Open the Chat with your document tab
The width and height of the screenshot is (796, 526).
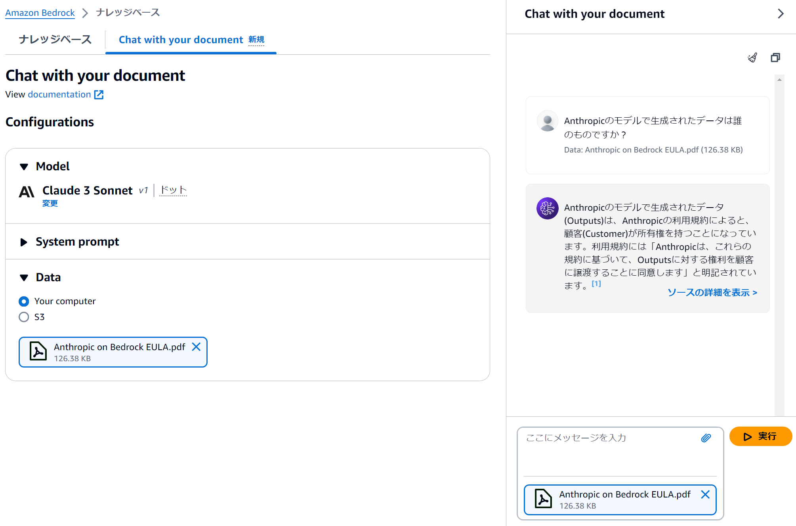(181, 39)
